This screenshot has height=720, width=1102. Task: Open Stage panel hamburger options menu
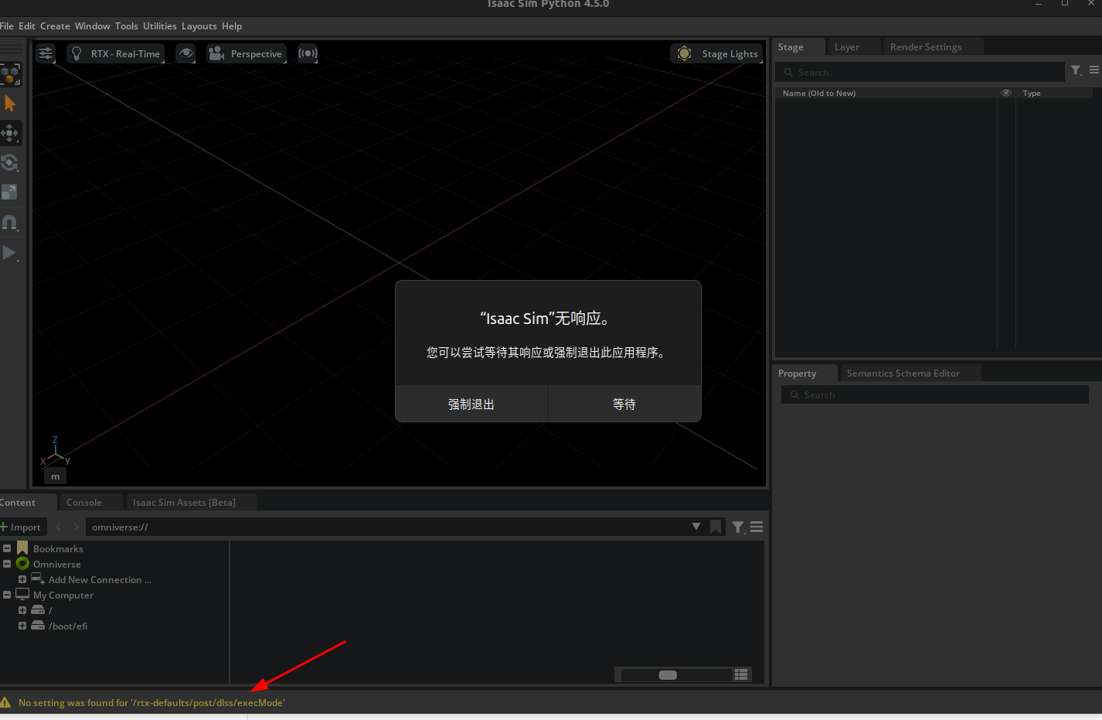[1094, 70]
